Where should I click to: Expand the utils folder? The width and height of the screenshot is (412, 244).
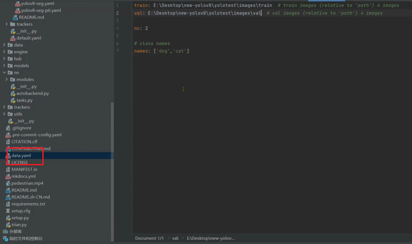pos(4,114)
